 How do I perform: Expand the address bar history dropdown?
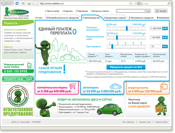point(134,3)
